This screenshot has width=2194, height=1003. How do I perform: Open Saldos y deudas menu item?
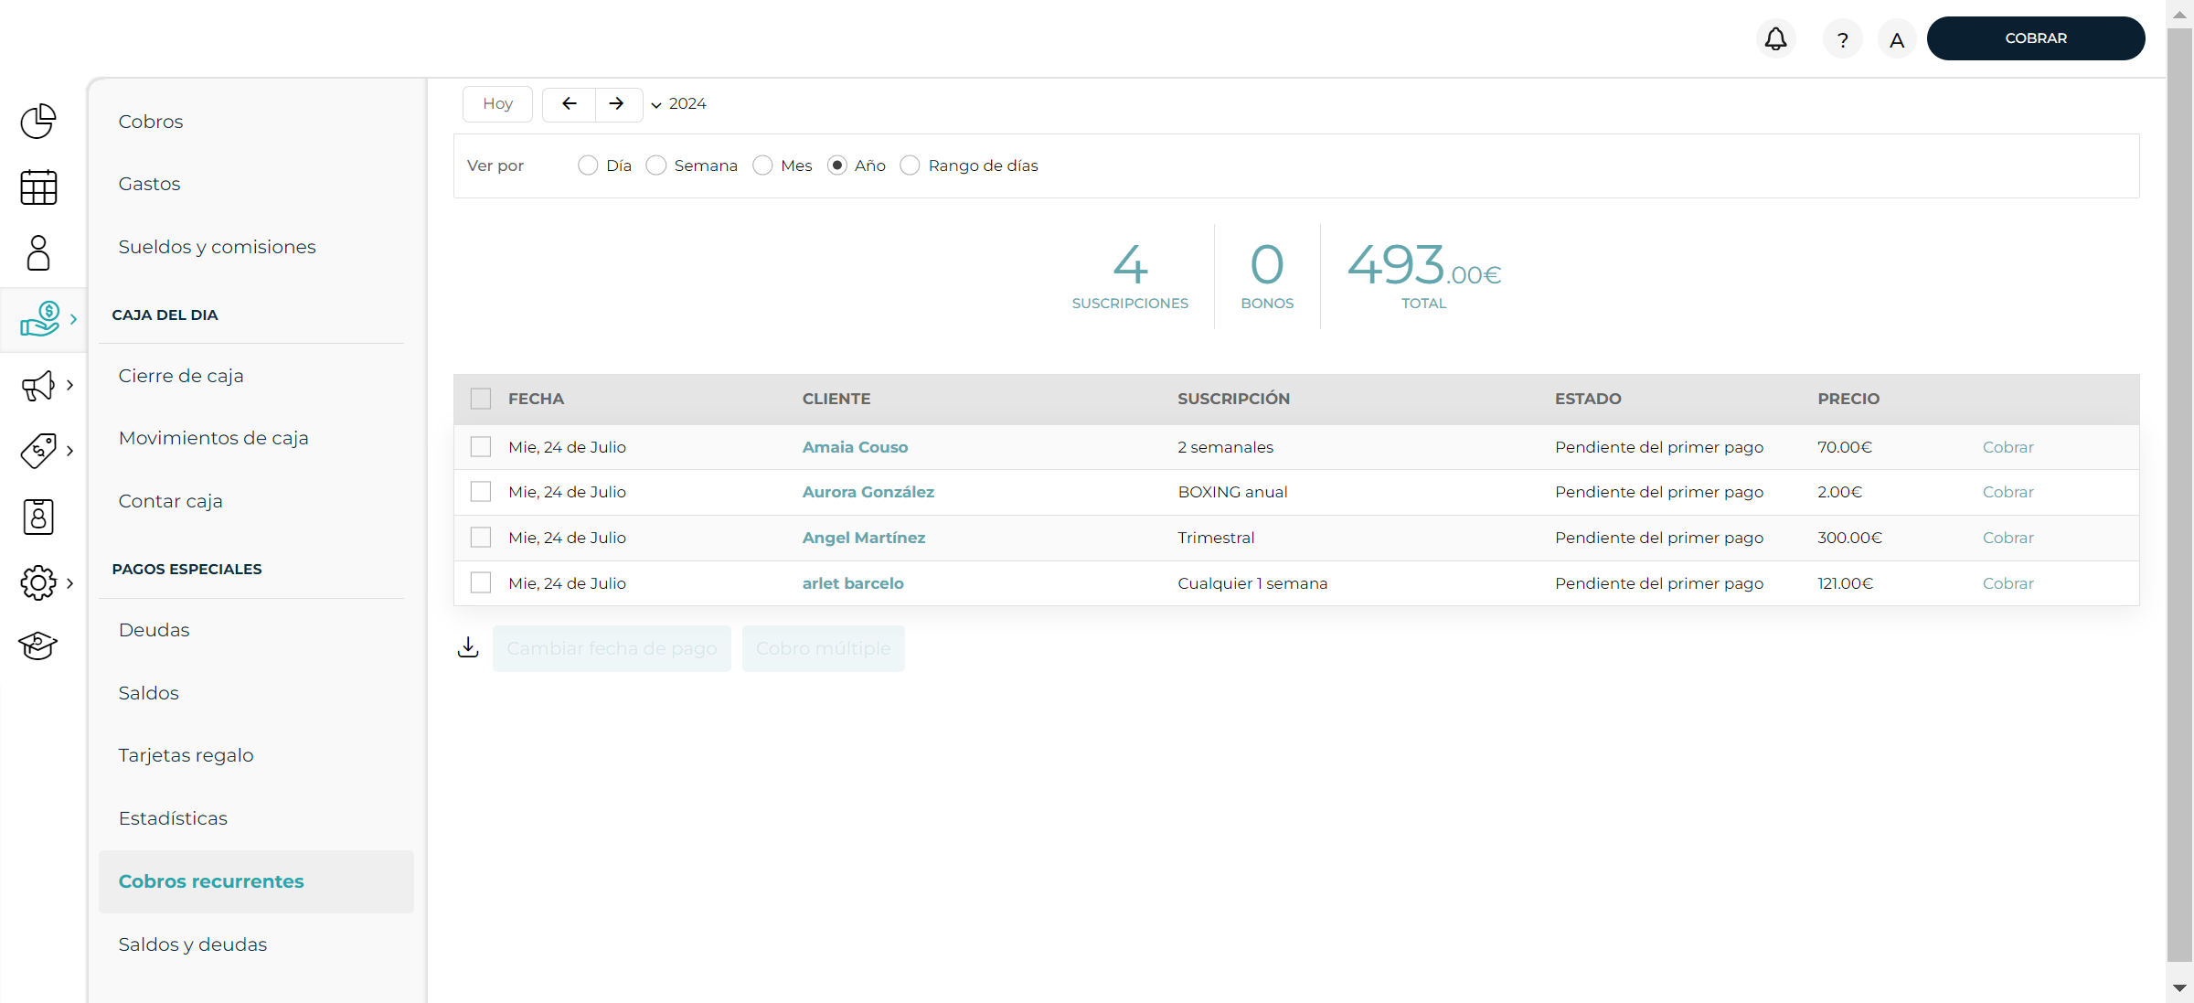193,944
